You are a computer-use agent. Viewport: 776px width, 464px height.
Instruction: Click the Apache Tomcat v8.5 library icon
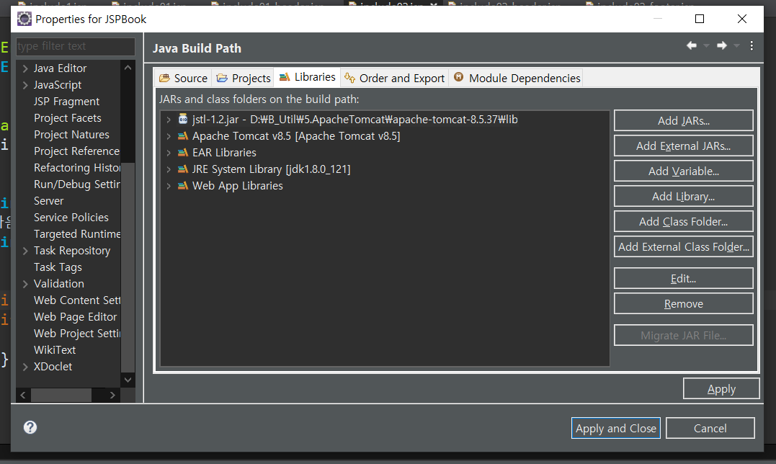(183, 135)
